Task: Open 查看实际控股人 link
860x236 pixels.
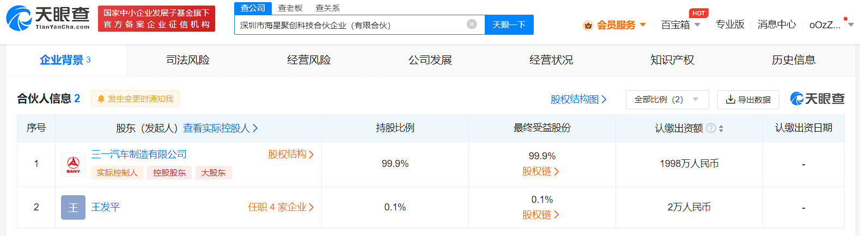Action: click(220, 128)
